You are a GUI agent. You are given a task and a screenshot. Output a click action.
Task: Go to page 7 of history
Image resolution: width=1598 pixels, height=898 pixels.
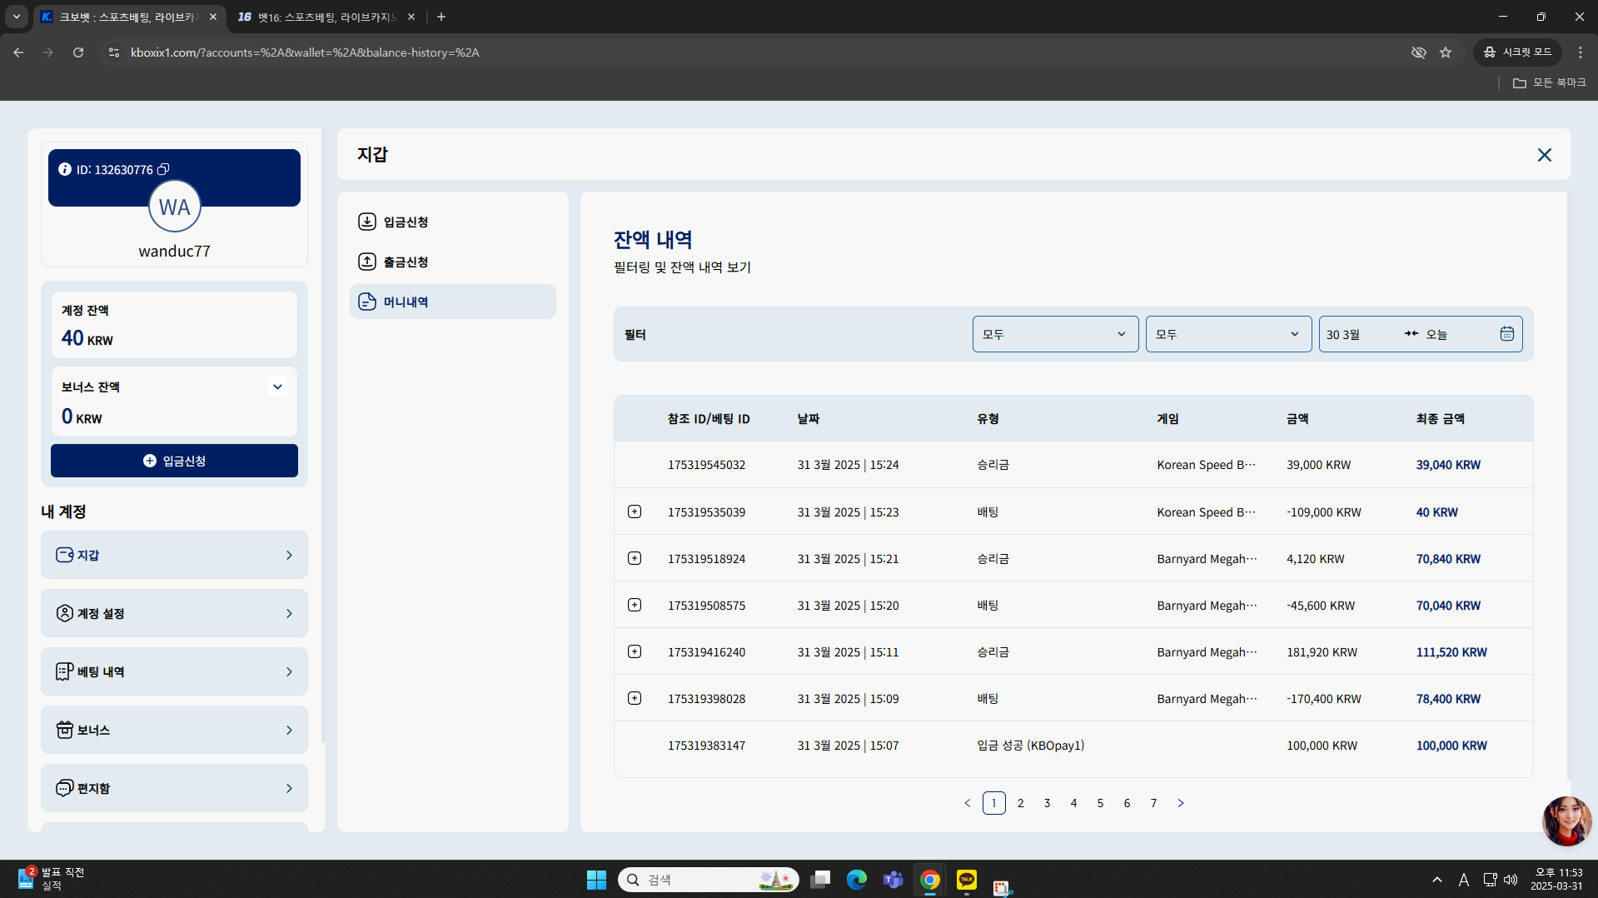click(1153, 803)
